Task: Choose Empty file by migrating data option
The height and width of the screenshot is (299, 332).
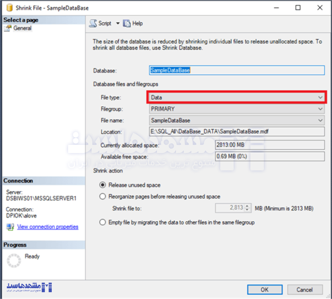Action: coord(102,222)
